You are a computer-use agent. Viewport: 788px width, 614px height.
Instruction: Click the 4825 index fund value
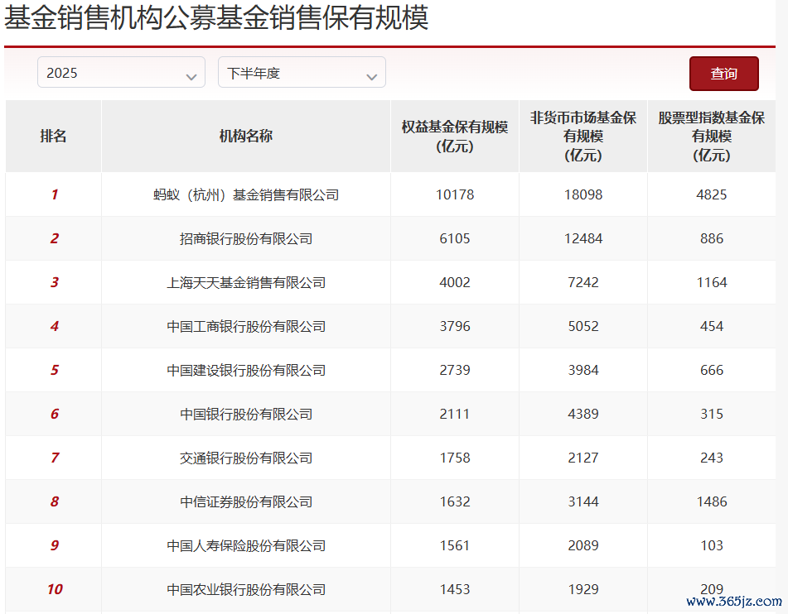coord(712,194)
